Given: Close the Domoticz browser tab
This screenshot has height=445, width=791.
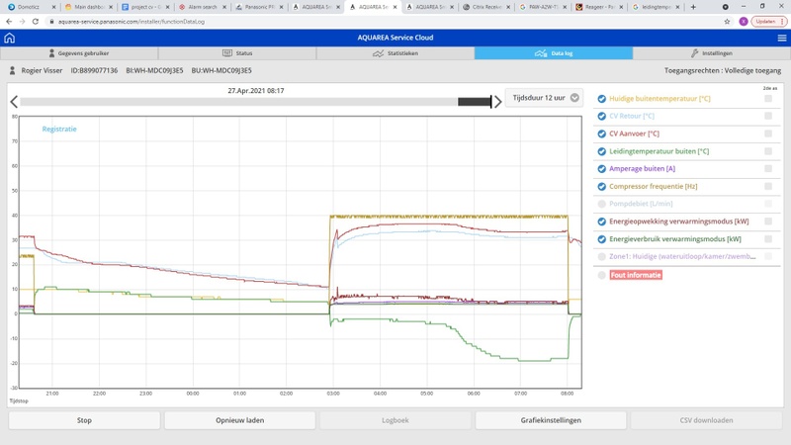Looking at the screenshot, I should tap(53, 7).
